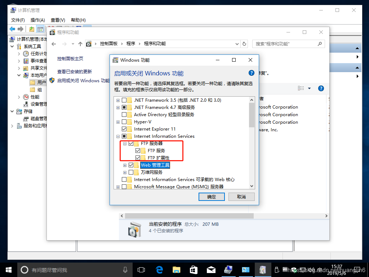Click the Performance icon in tree
Screen dimensions: 369x277
point(26,97)
